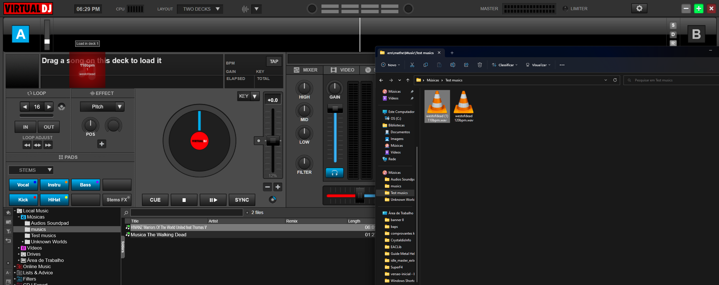Click the plus icon under effect knobs
The image size is (719, 285).
[x=102, y=144]
